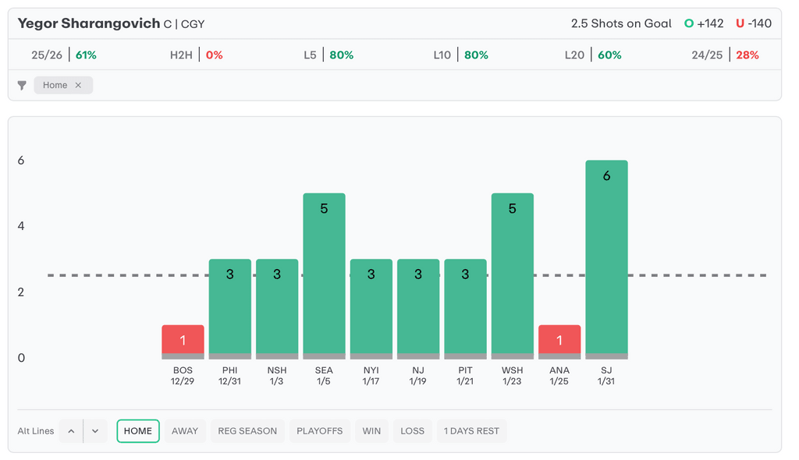Filter by LOSS results

412,431
